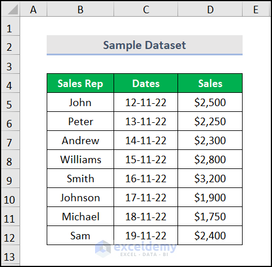The image size is (272, 267).
Task: Click date cell 14-11-22
Action: tap(146, 140)
